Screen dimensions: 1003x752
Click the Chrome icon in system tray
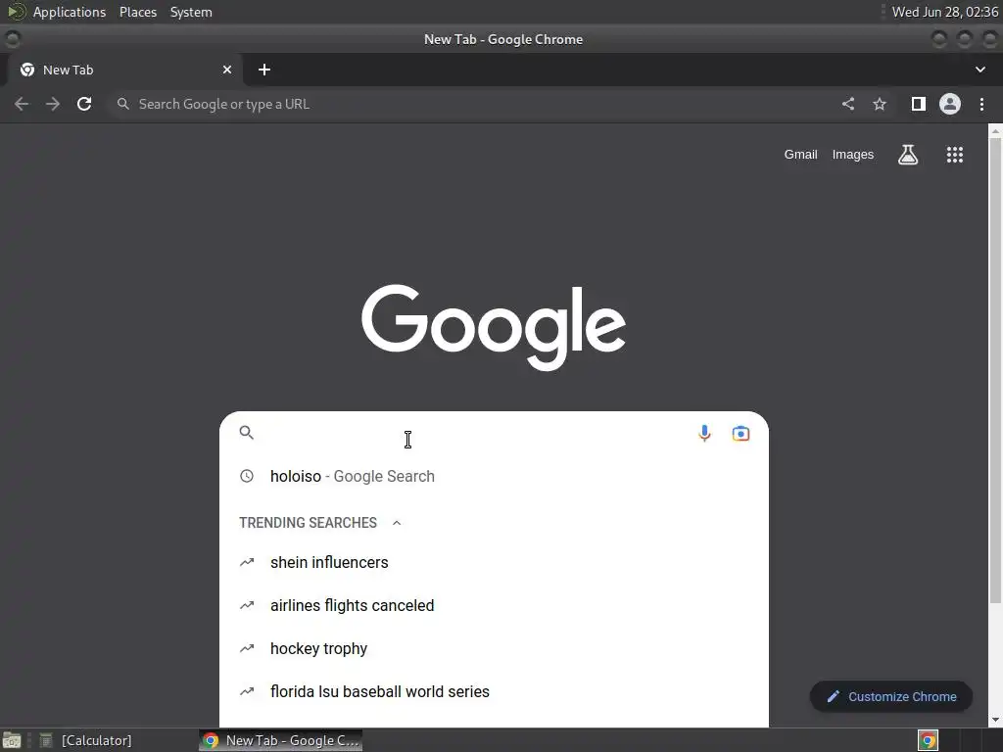coord(929,740)
